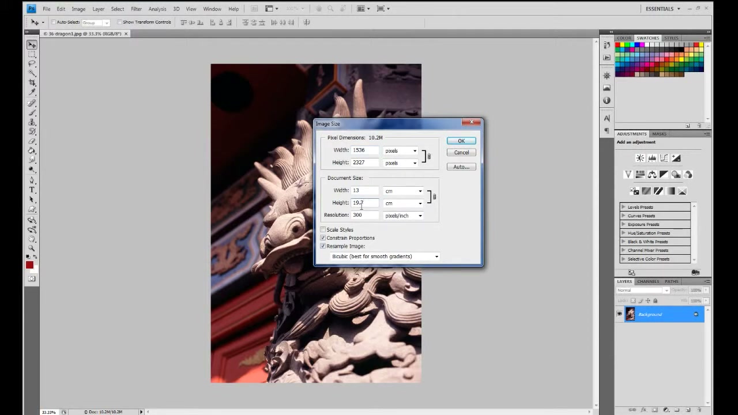Viewport: 738px width, 415px height.
Task: Select the Eyedropper tool
Action: (x=32, y=92)
